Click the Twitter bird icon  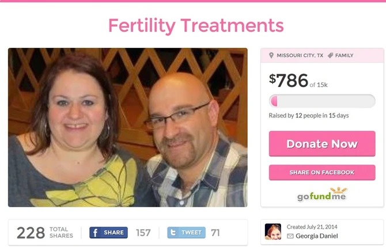pyautogui.click(x=173, y=233)
